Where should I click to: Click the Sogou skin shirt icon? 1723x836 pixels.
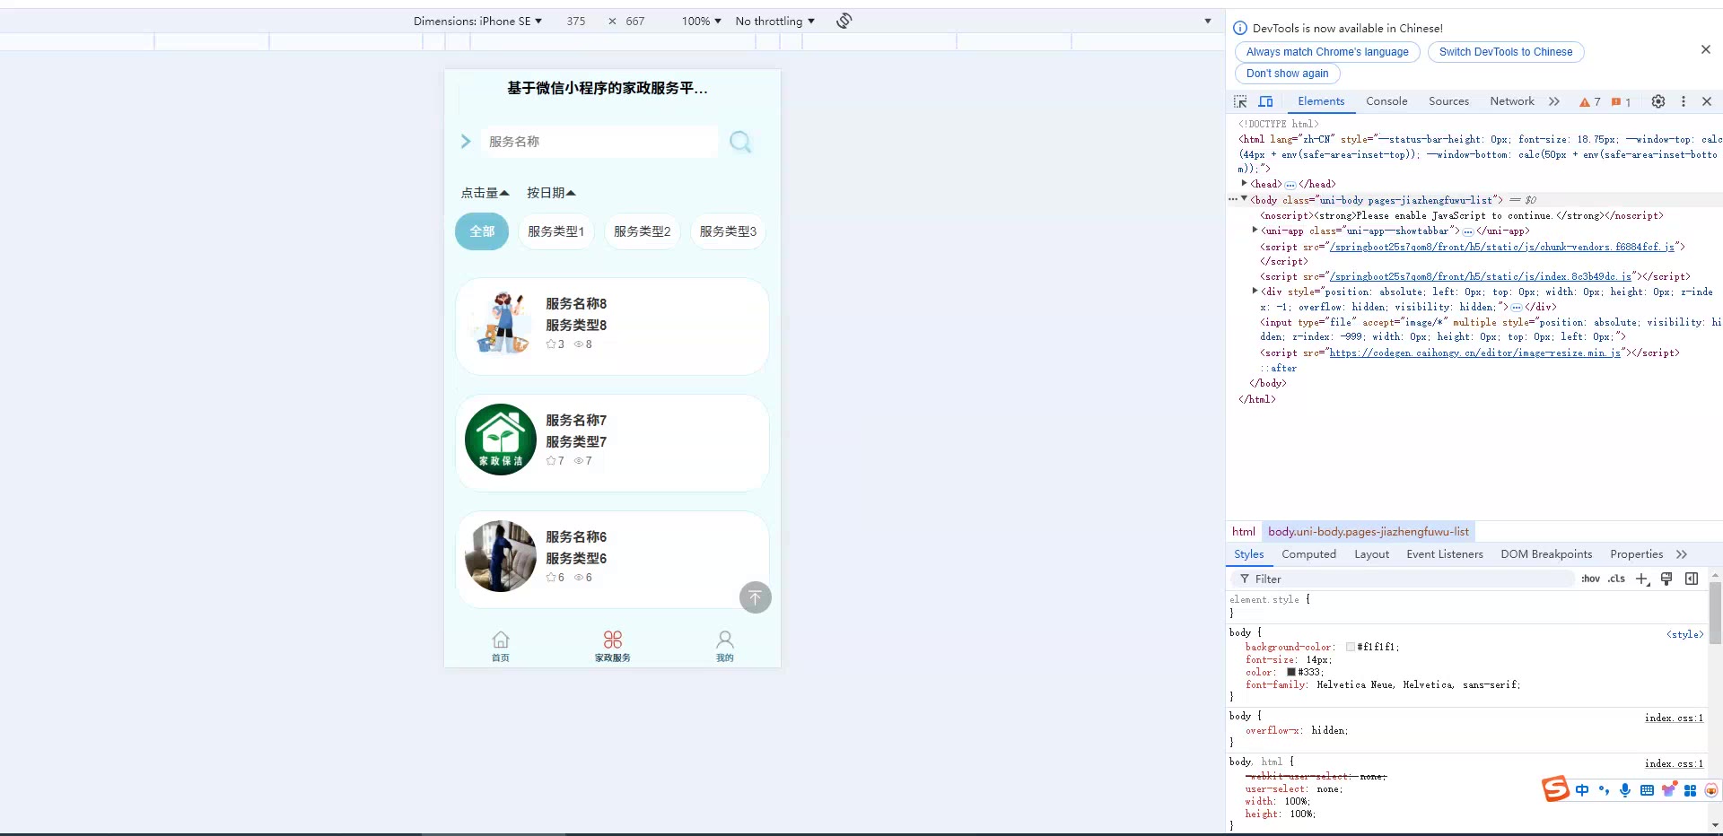click(1668, 790)
